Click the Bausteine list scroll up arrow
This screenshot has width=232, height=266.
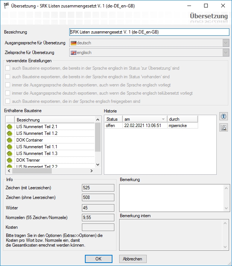point(98,120)
